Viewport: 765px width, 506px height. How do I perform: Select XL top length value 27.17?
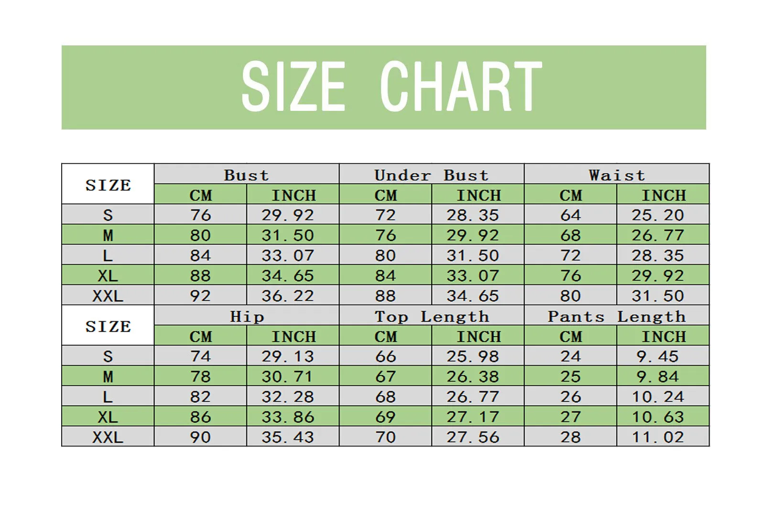coord(473,417)
